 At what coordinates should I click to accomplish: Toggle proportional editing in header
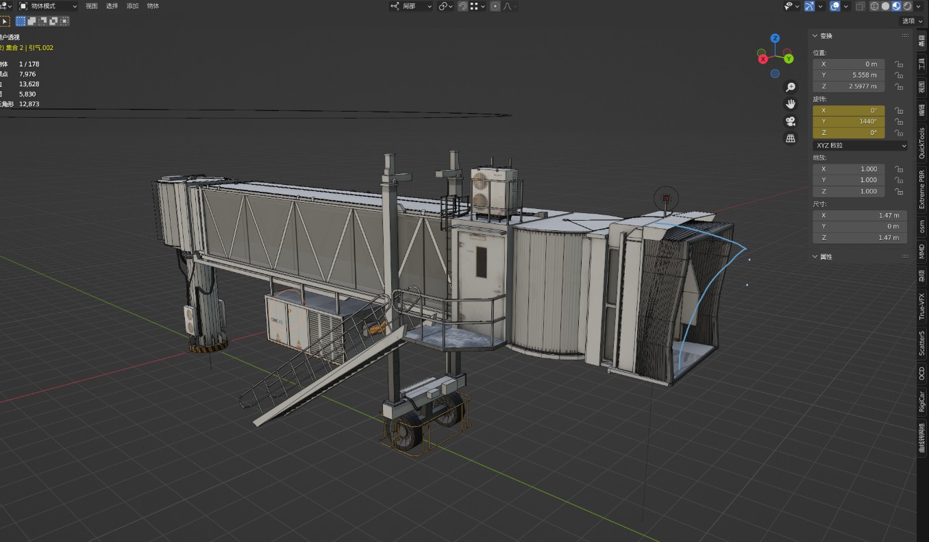[x=495, y=6]
